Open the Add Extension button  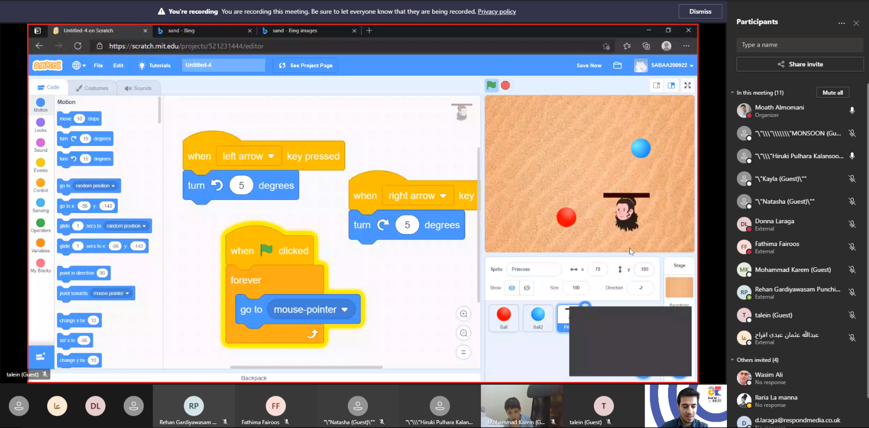41,357
